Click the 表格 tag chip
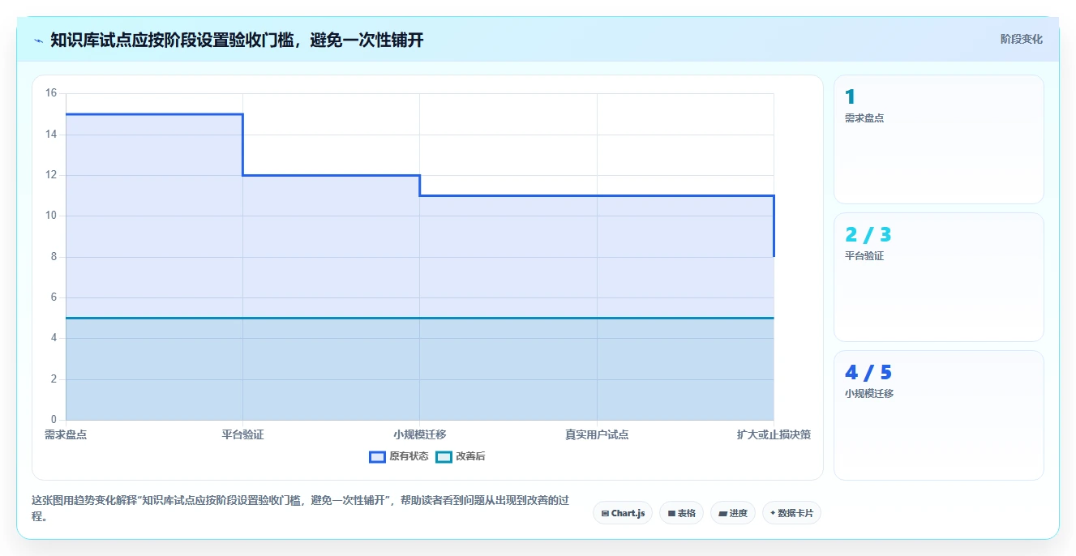 (x=681, y=513)
